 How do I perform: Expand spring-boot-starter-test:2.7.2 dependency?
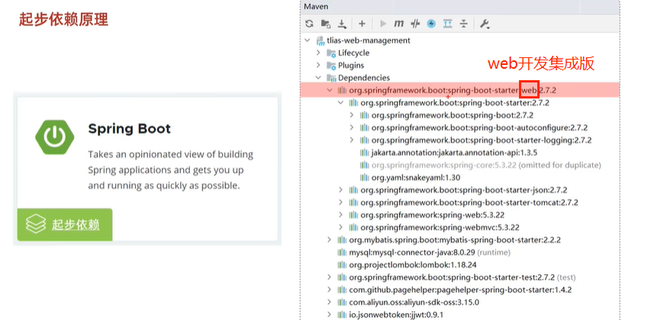329,277
